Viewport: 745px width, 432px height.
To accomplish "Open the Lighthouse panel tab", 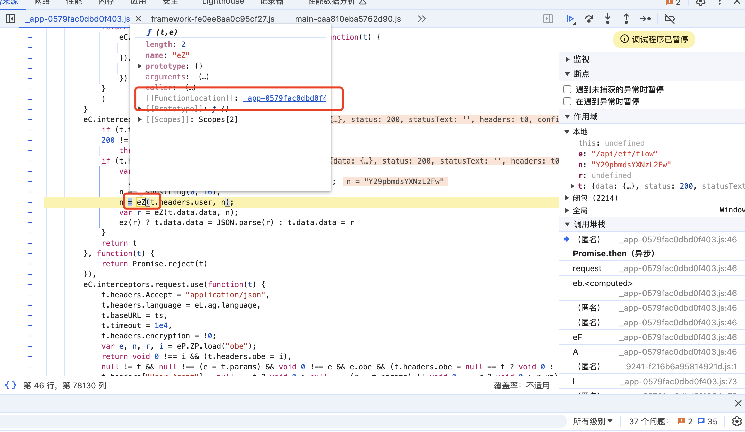I will pos(223,2).
